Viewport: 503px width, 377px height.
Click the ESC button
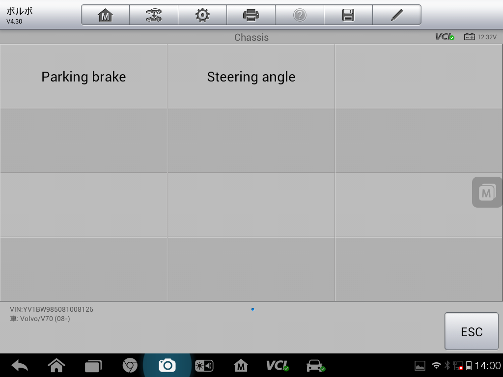(x=471, y=331)
